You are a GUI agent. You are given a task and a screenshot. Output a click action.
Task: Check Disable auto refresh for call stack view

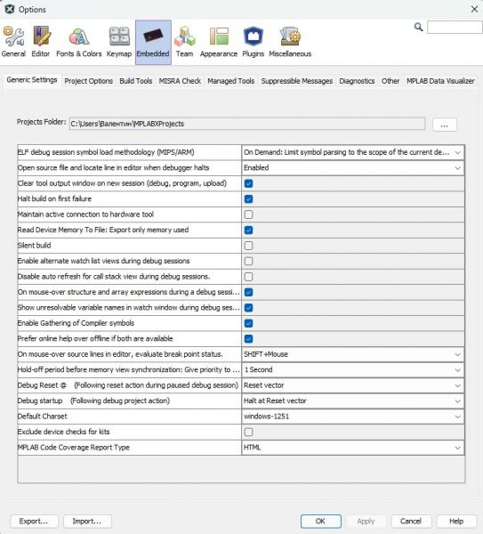[248, 277]
